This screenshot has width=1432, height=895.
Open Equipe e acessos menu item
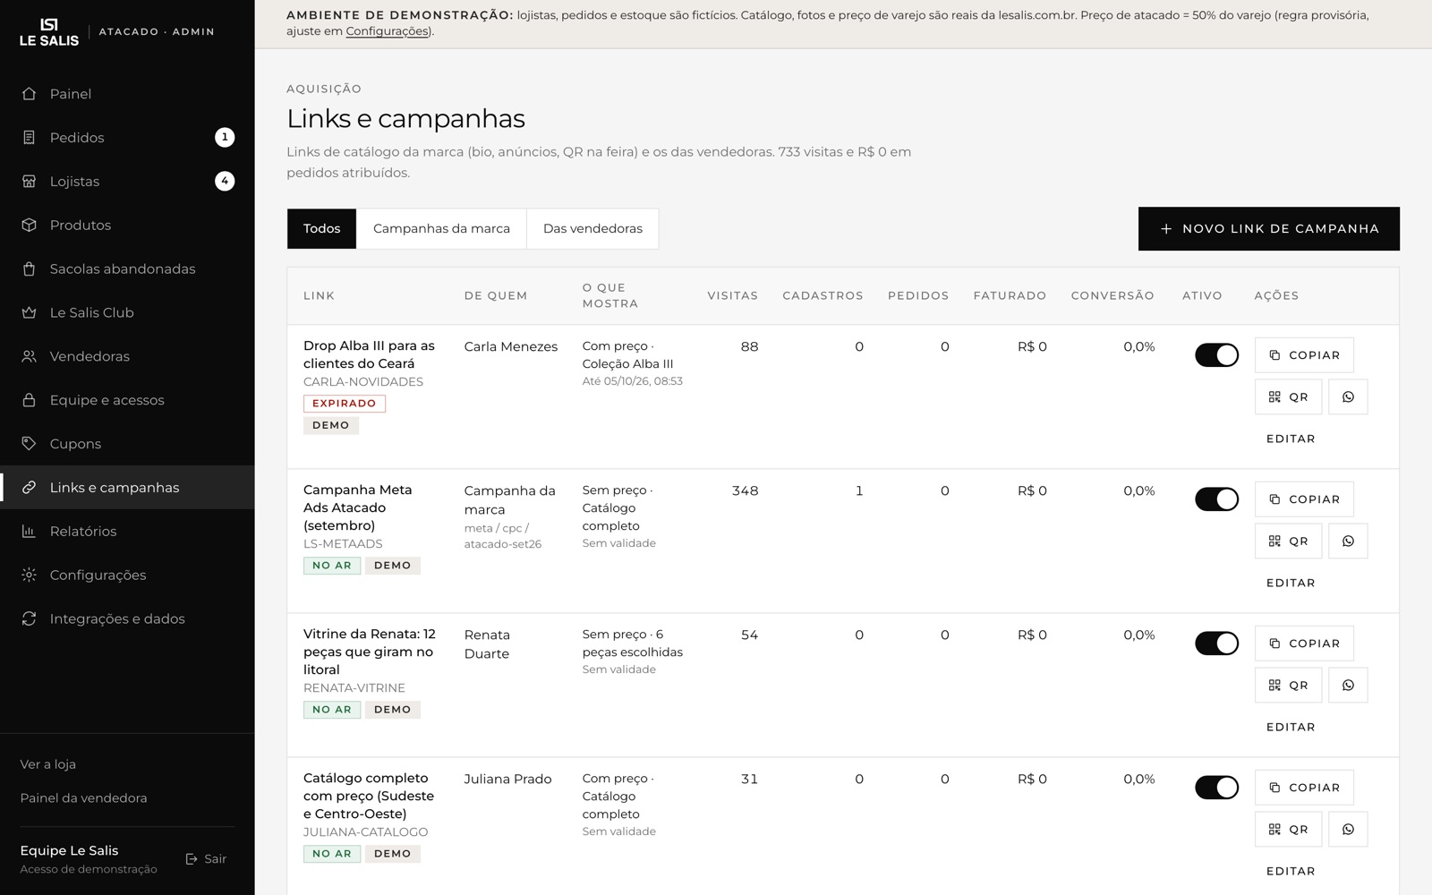127,400
